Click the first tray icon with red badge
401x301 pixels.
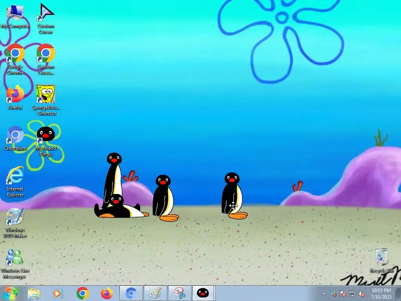click(x=333, y=294)
